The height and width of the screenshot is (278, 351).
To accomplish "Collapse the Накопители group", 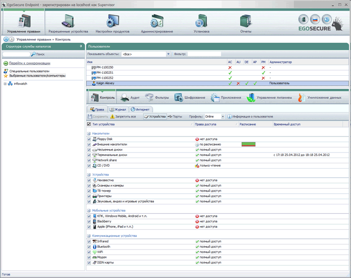I will point(89,133).
